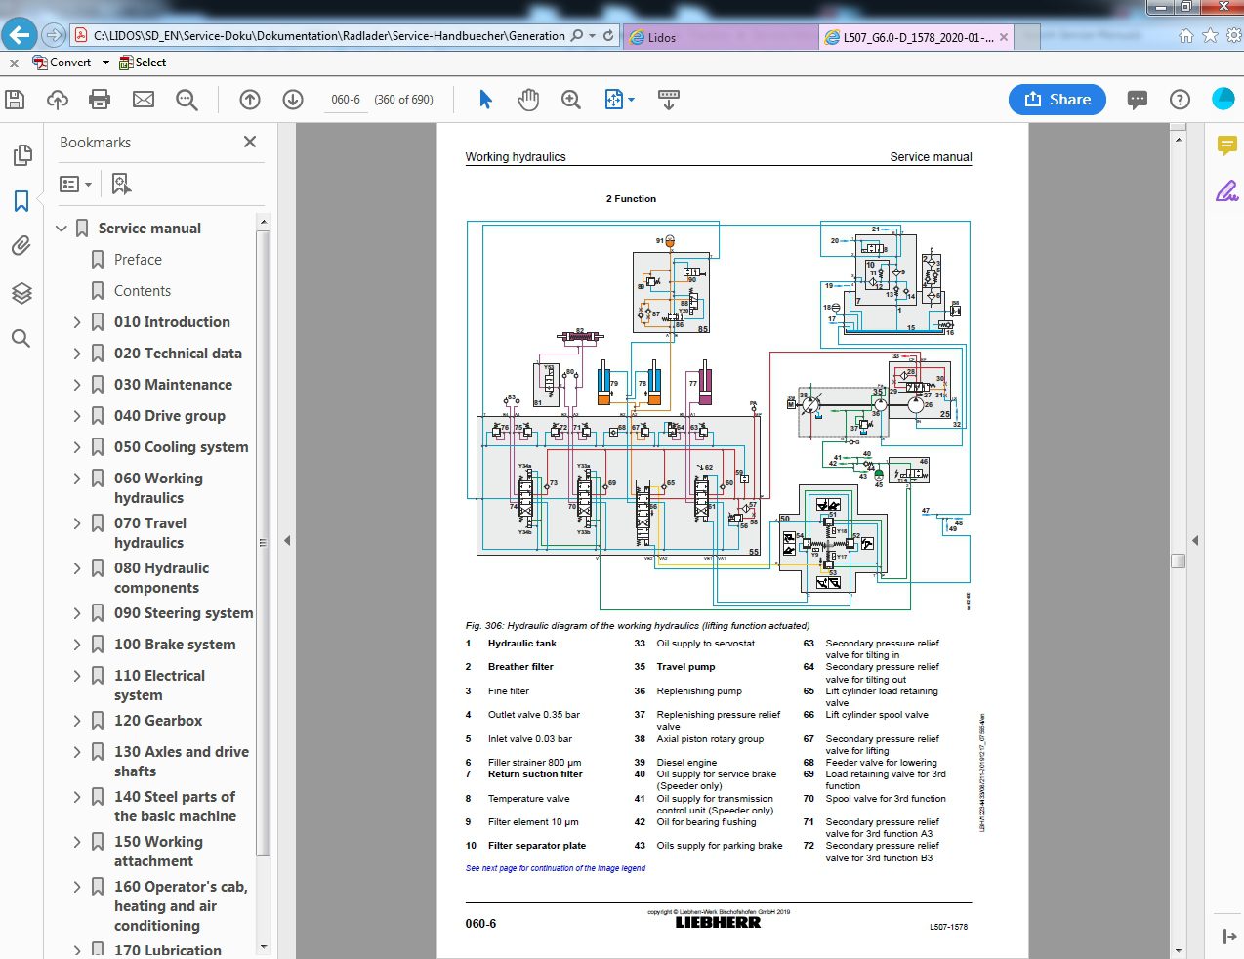Click the browser Forward arrow button
Image resolution: width=1244 pixels, height=959 pixels.
click(54, 35)
